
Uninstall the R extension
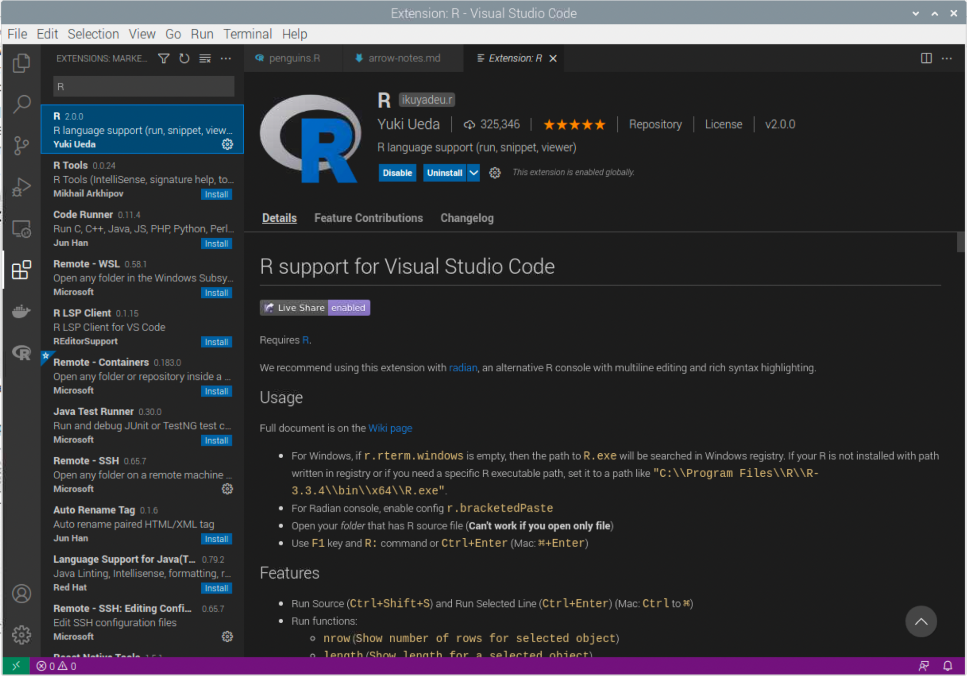[444, 173]
